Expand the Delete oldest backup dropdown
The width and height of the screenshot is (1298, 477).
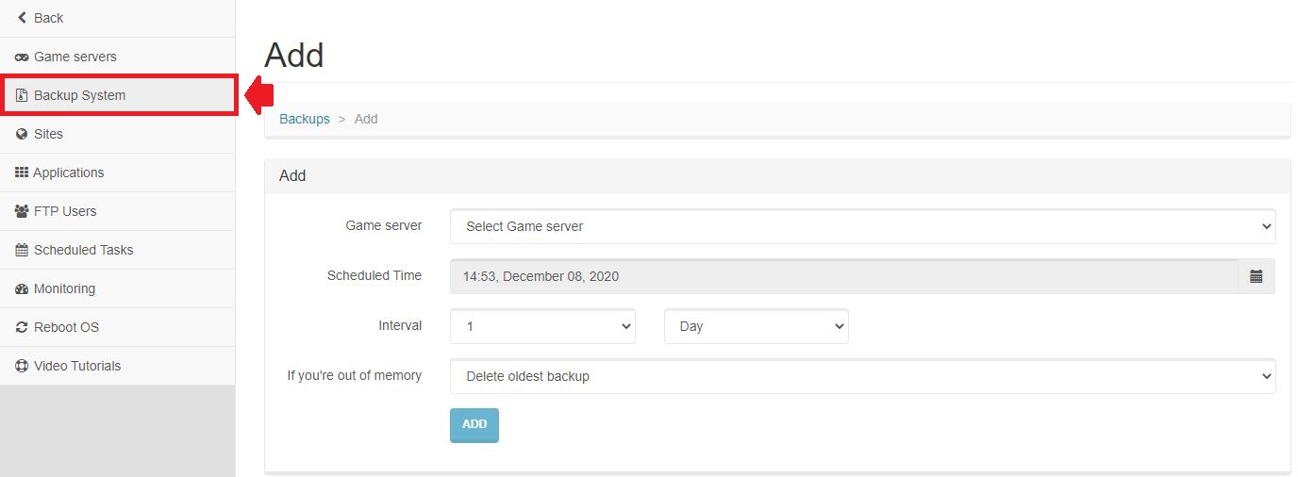click(863, 376)
